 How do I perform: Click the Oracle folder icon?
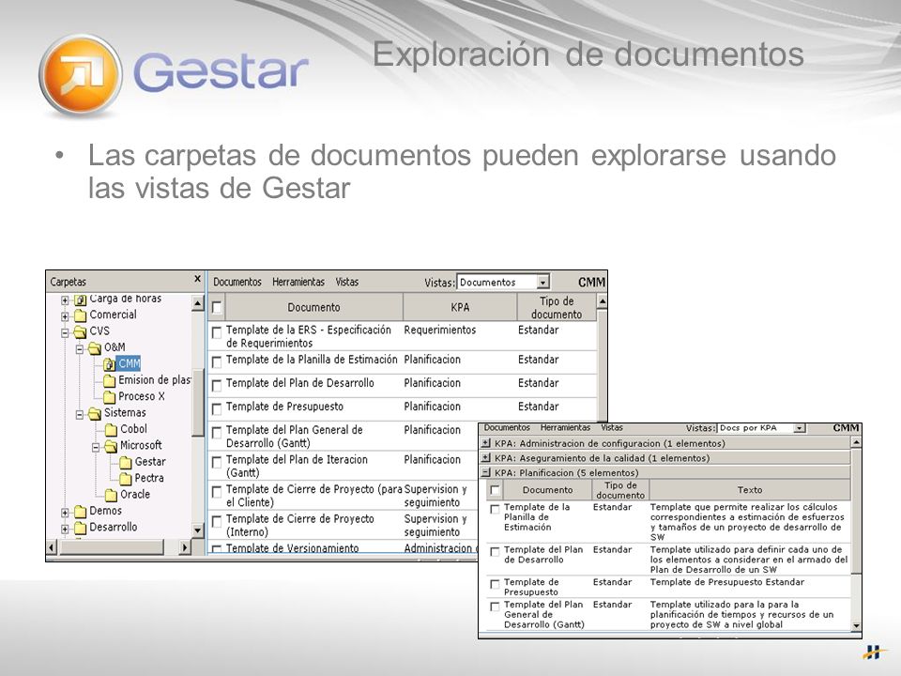[x=112, y=495]
